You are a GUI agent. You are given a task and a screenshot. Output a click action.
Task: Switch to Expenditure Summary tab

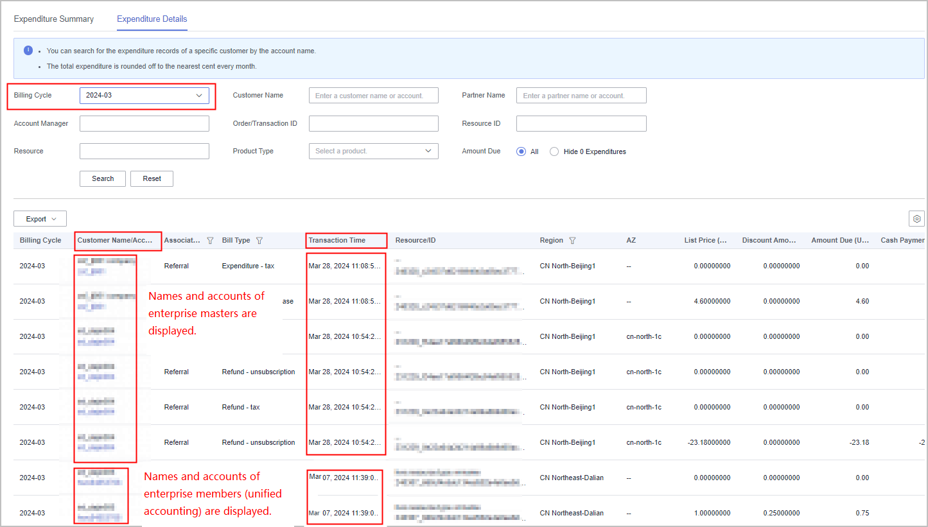coord(54,19)
